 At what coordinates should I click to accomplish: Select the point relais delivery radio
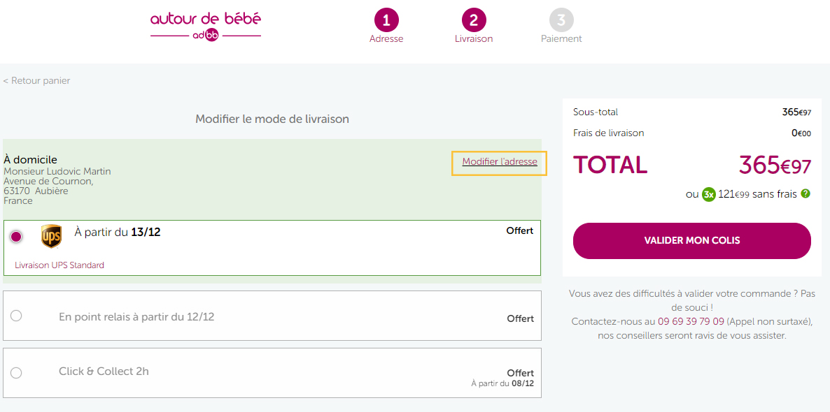16,316
